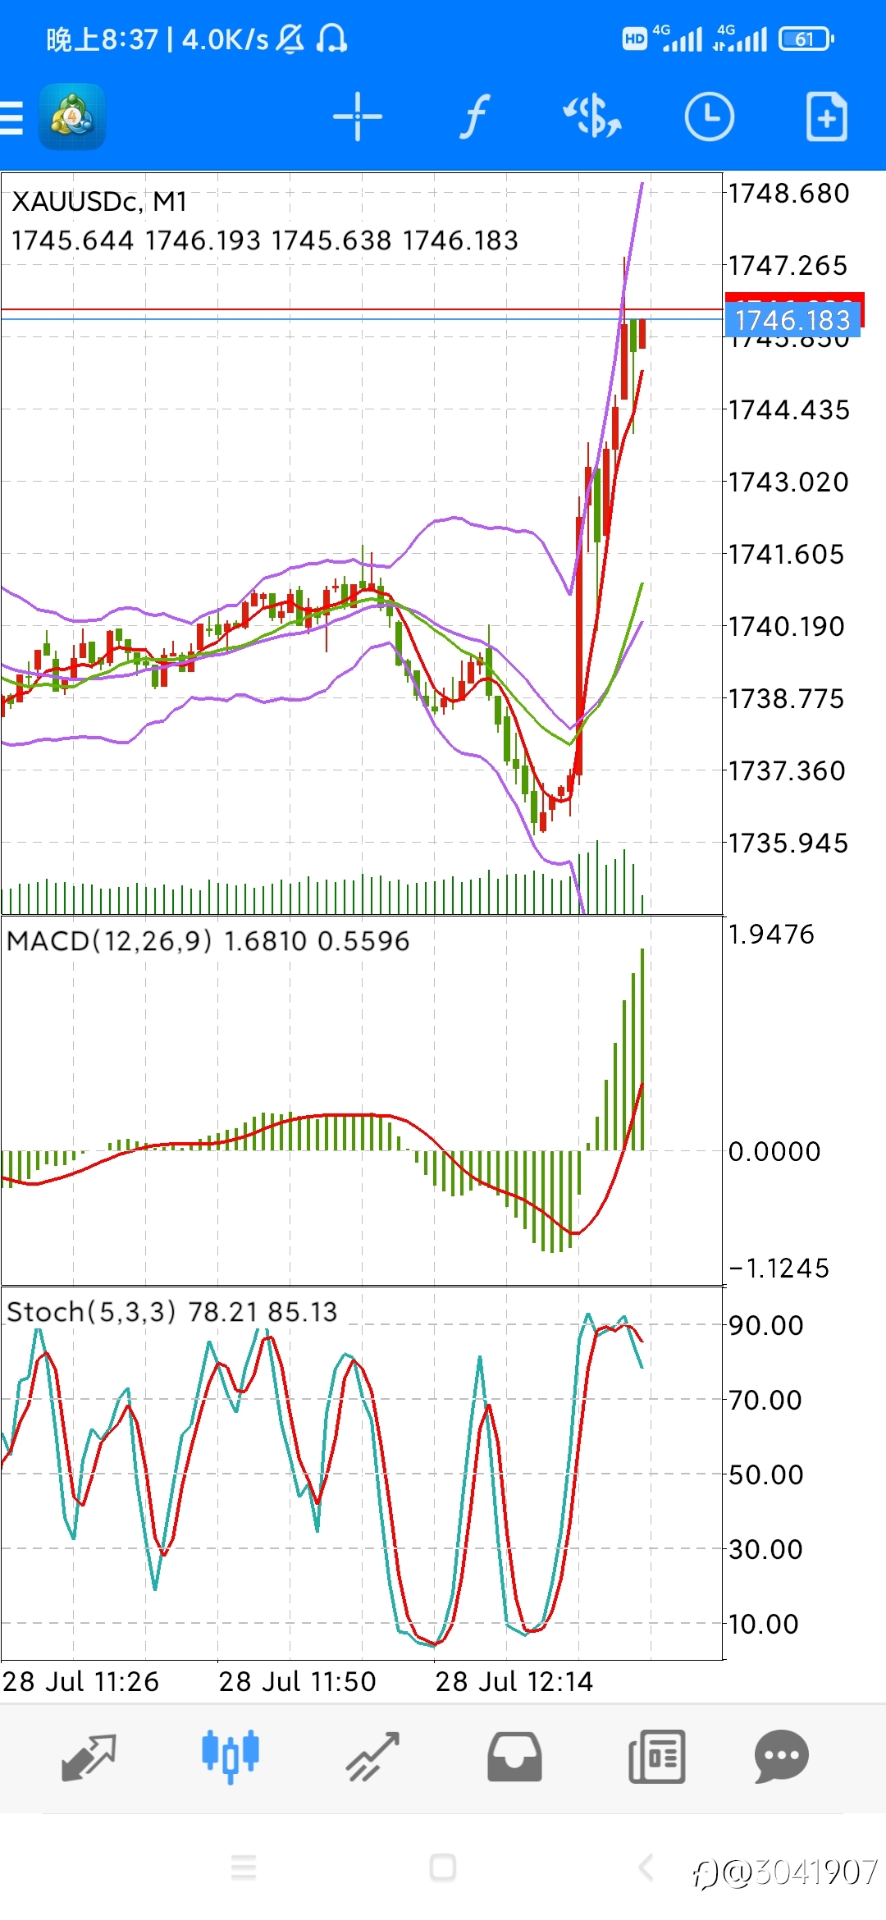Tap the muted bell icon in status bar
Viewport: 886px width, 1920px height.
click(290, 39)
